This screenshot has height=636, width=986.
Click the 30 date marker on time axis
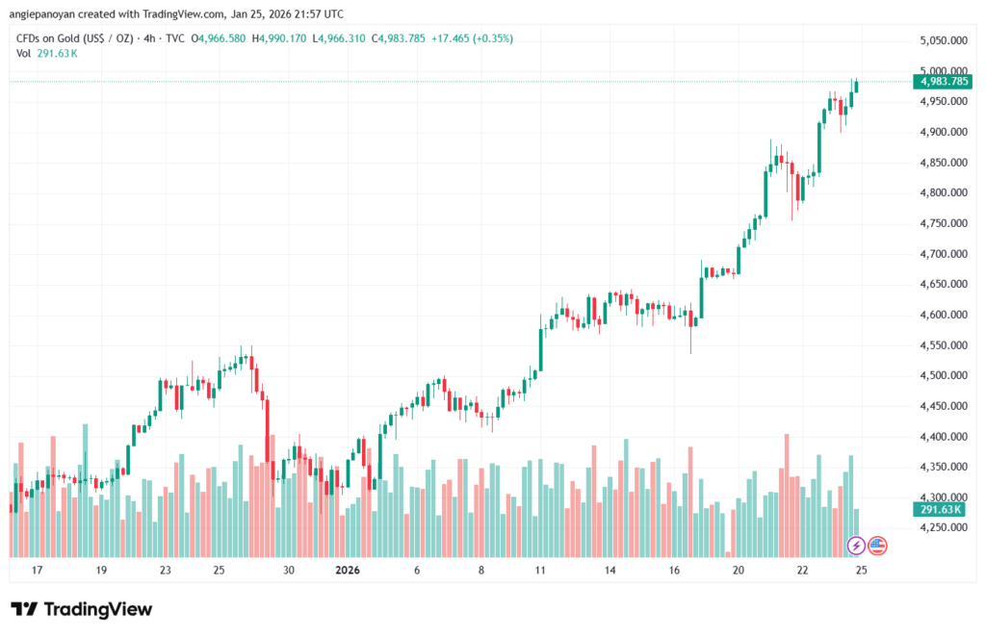288,570
